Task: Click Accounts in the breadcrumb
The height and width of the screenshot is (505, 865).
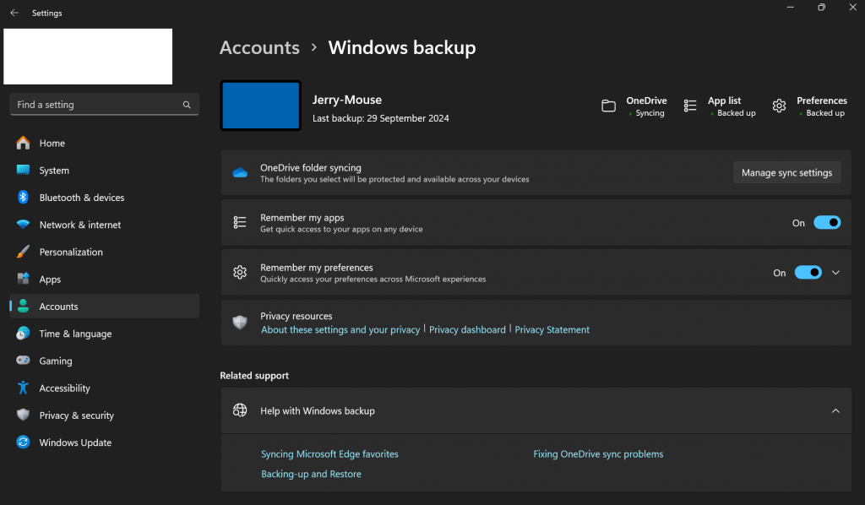Action: coord(259,47)
